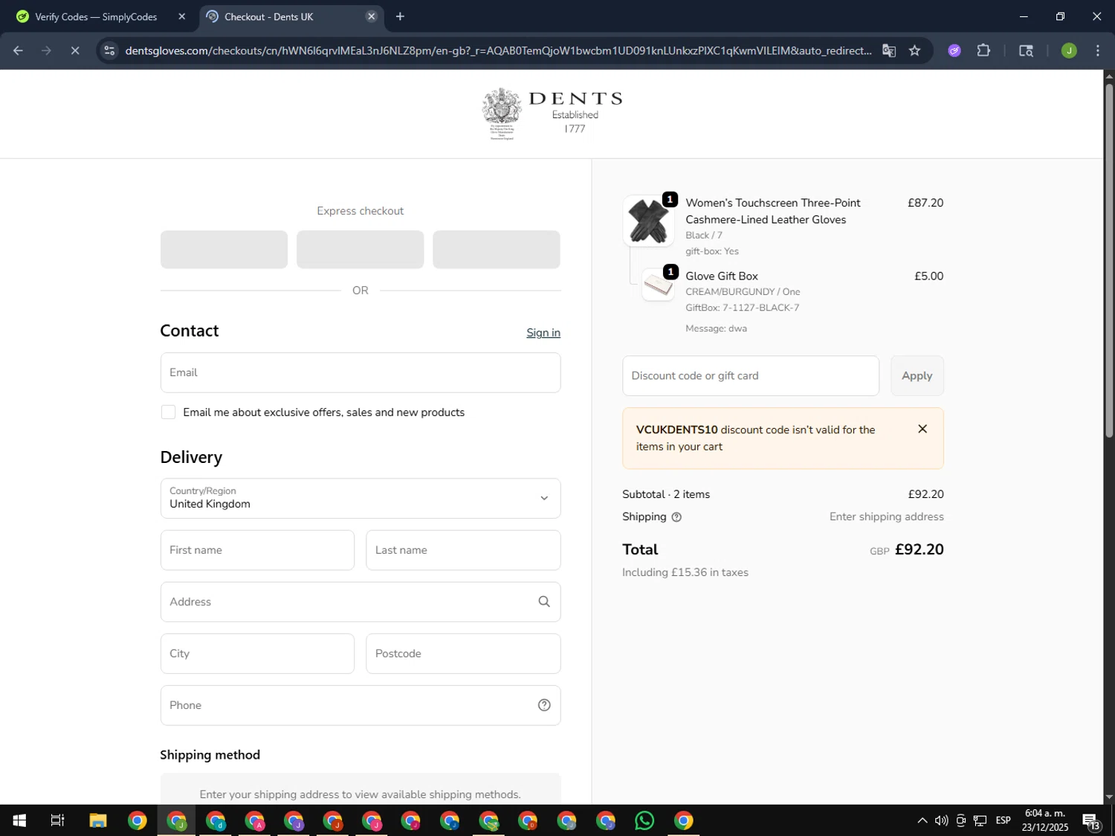Click the Glove Gift Box item name

pos(722,276)
